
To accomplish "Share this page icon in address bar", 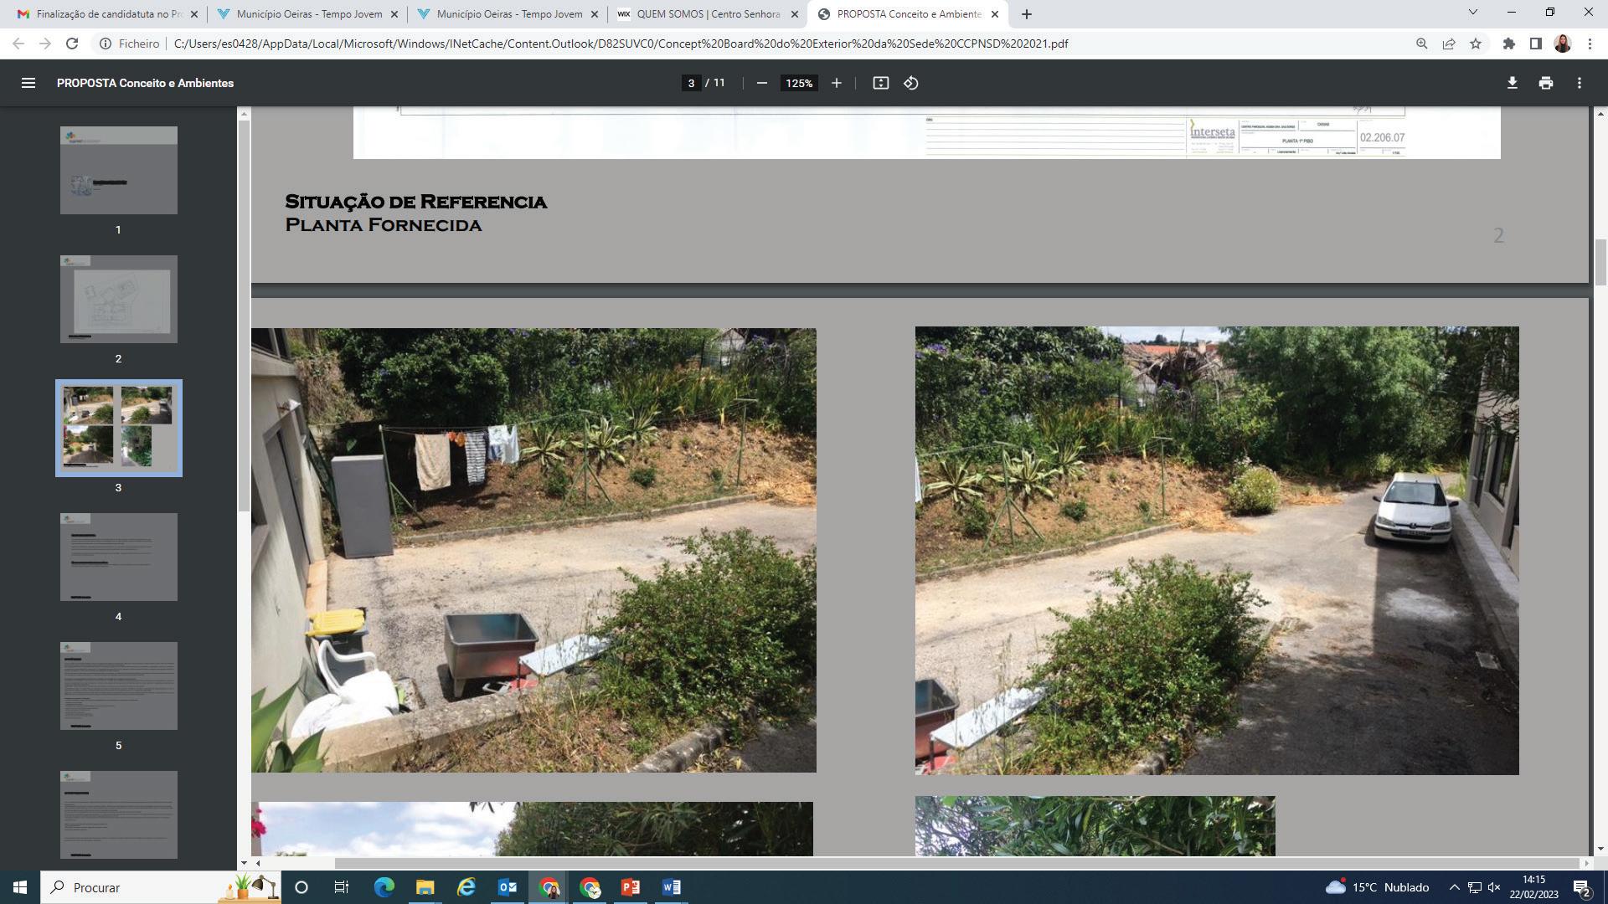I will point(1448,44).
